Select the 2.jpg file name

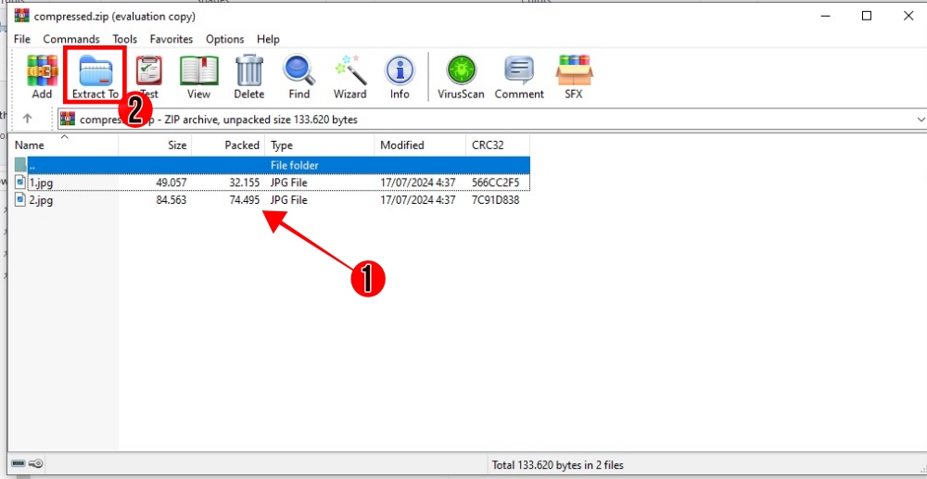click(x=41, y=200)
